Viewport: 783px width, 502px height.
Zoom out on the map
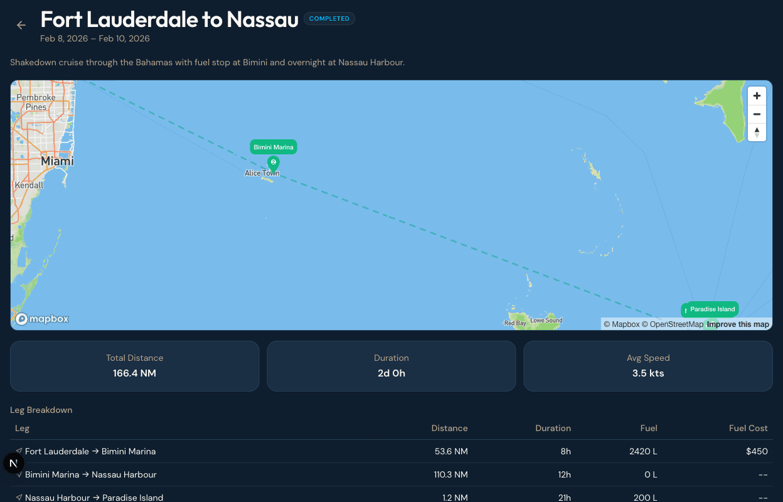coord(757,114)
